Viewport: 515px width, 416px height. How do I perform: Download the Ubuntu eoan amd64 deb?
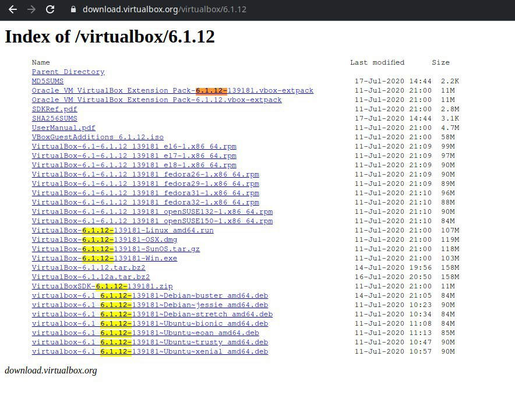145,333
